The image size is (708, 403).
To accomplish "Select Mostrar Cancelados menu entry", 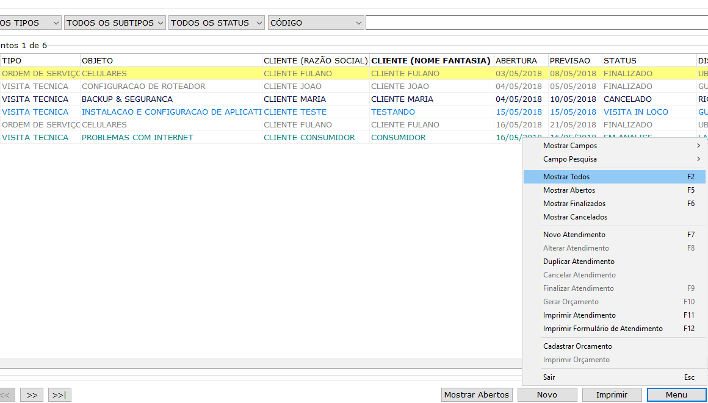I will click(615, 217).
